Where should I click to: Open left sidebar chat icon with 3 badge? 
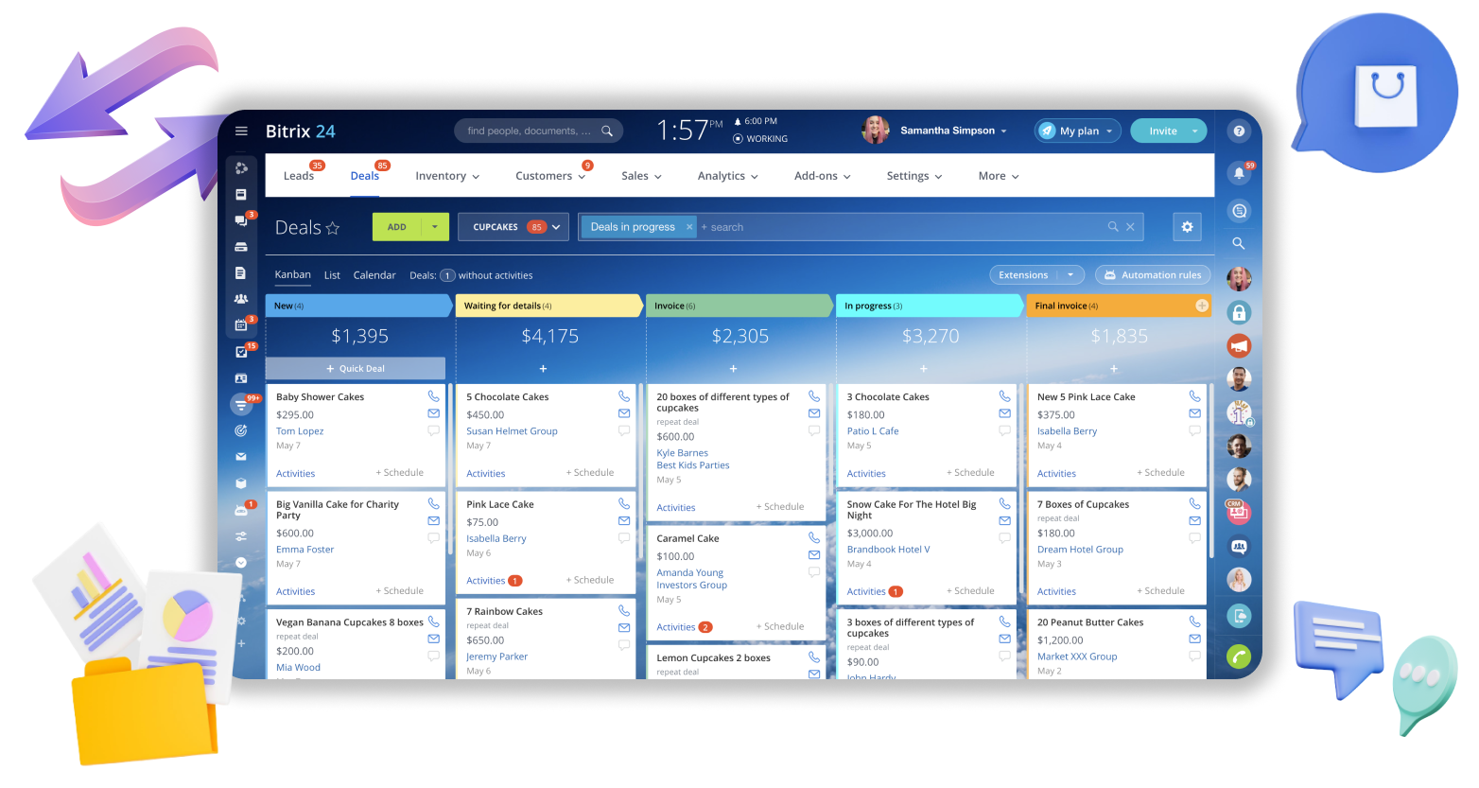click(x=241, y=220)
